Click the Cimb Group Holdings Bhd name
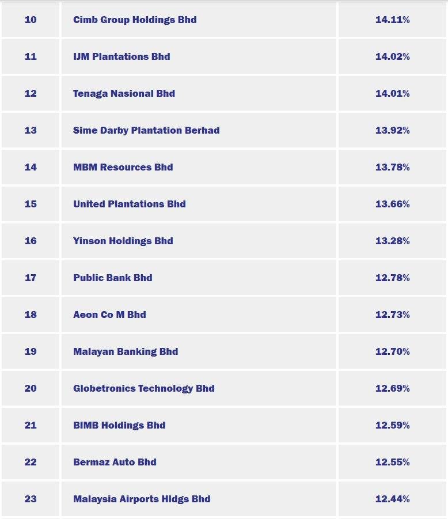The width and height of the screenshot is (448, 519). pyautogui.click(x=135, y=20)
